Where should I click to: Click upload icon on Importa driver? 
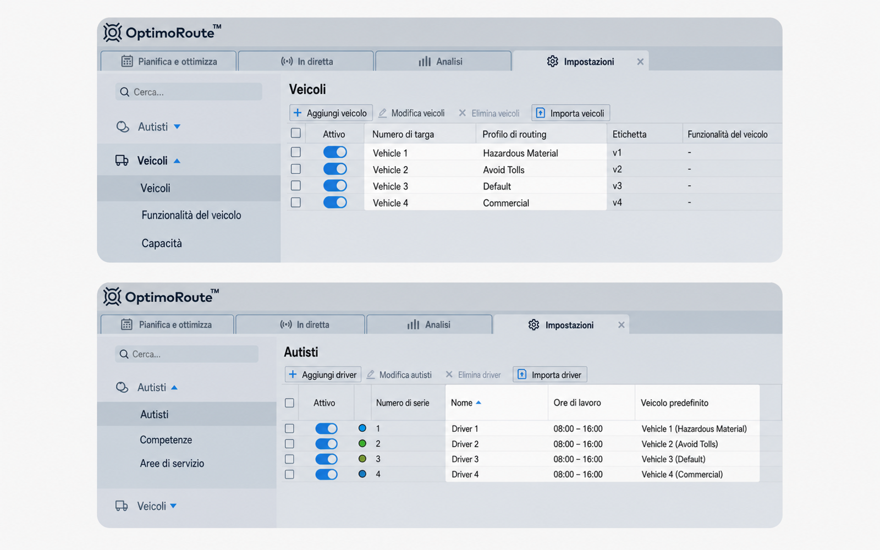pyautogui.click(x=522, y=375)
